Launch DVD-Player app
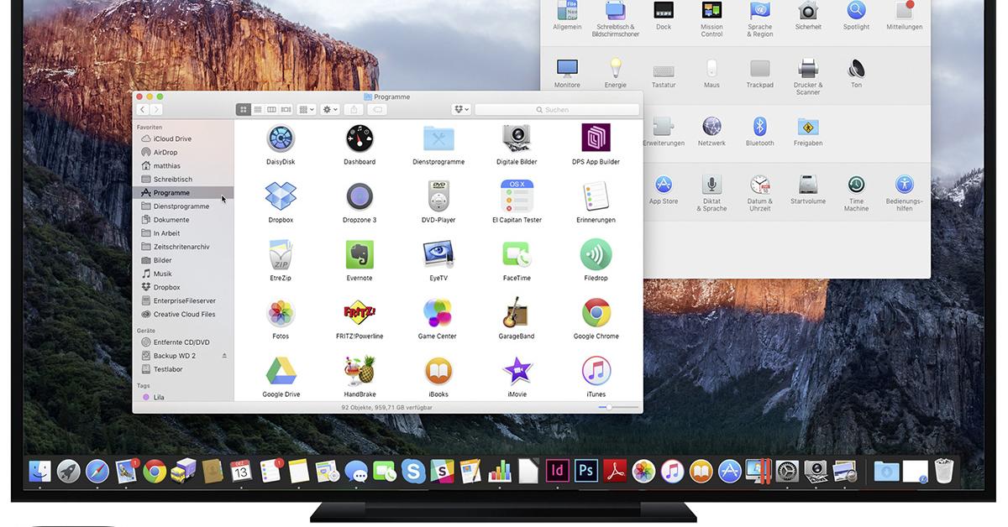1008x527 pixels. point(438,196)
